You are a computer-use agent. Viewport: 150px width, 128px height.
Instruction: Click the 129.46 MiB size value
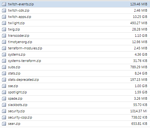click(139, 4)
